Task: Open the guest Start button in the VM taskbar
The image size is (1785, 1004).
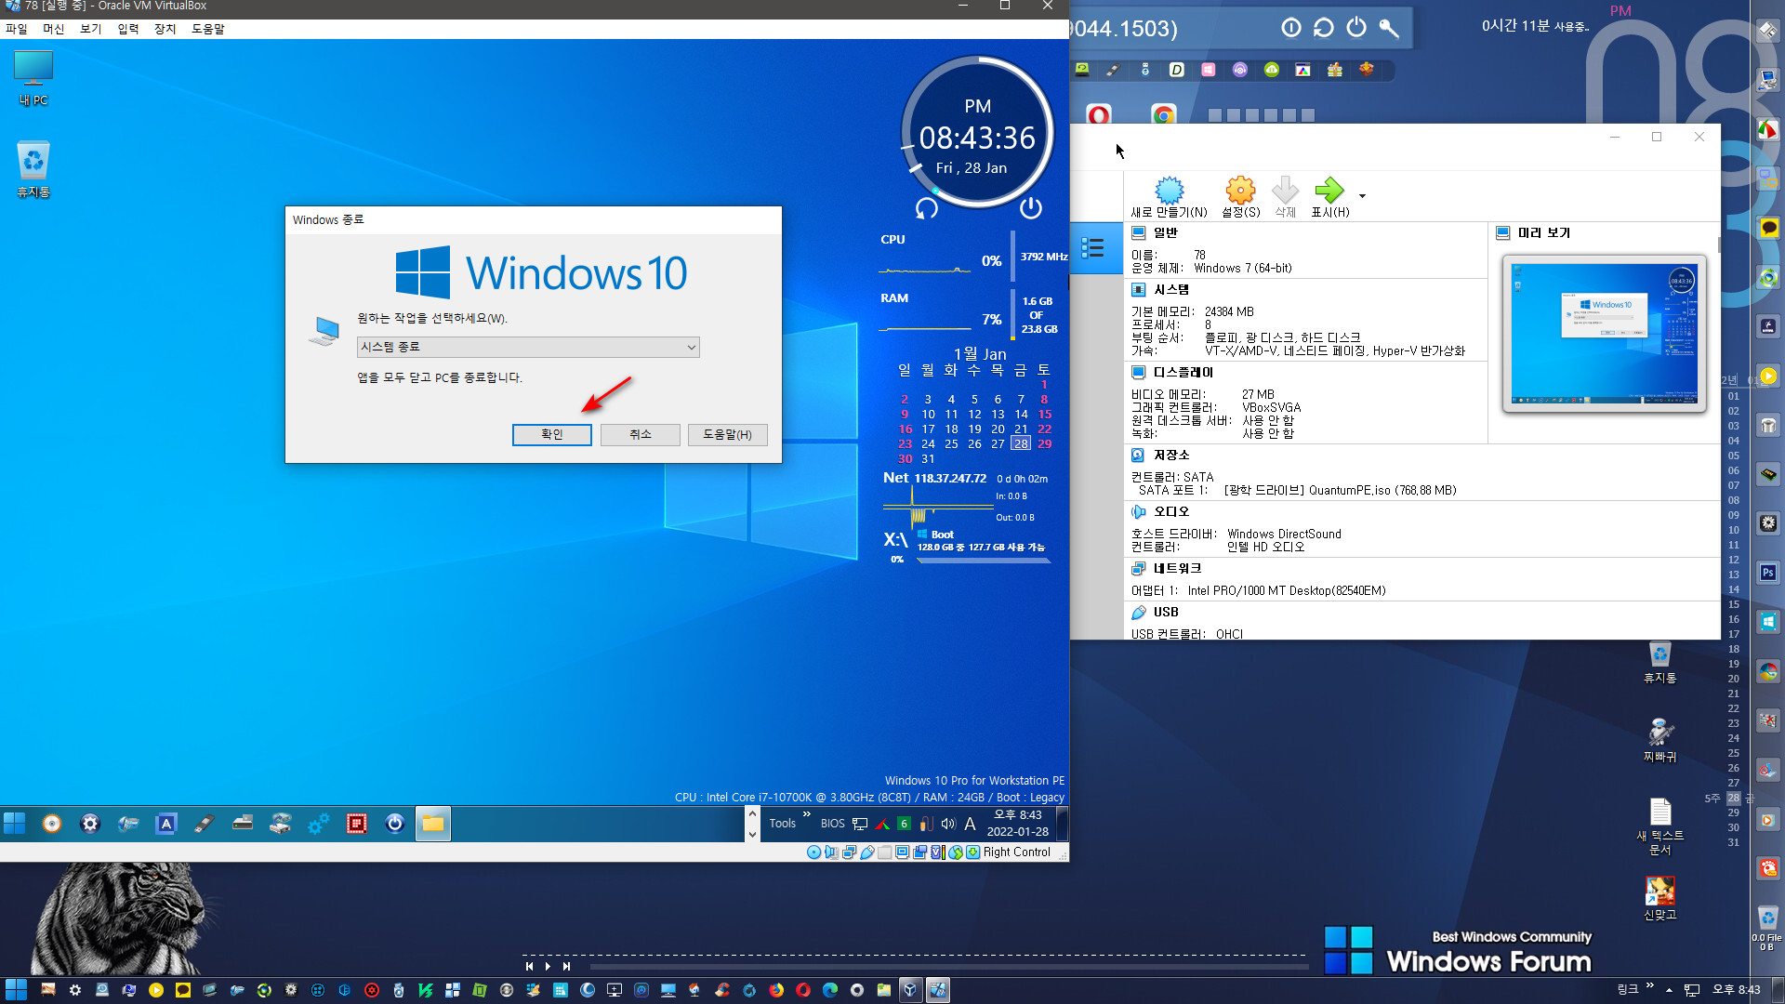Action: tap(15, 824)
